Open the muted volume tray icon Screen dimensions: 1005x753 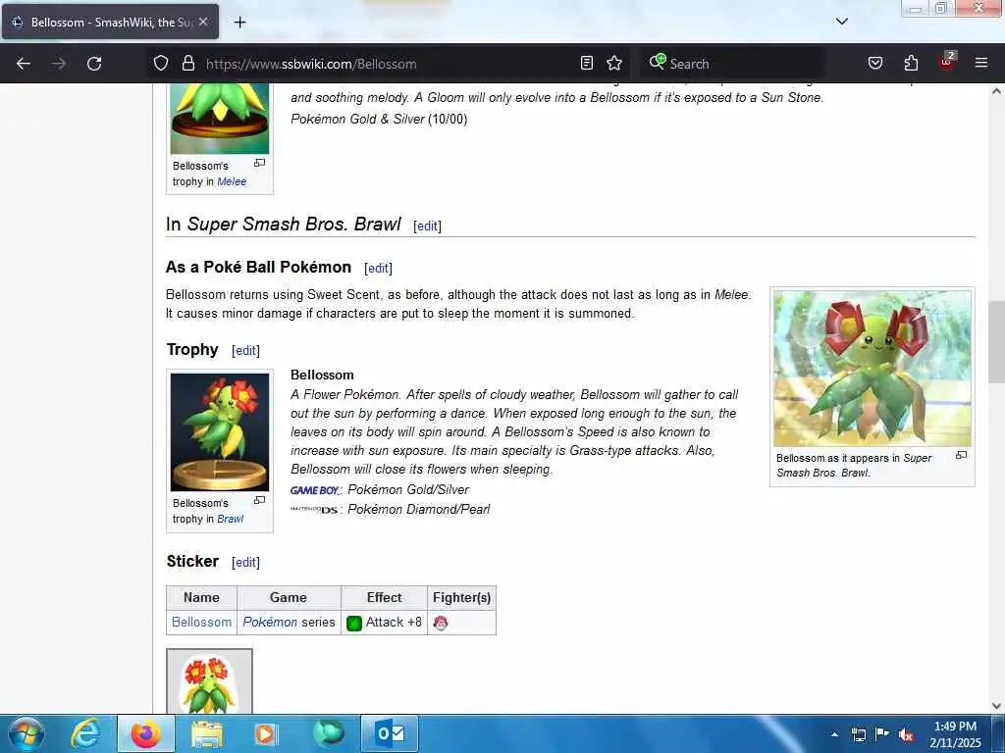coord(906,735)
